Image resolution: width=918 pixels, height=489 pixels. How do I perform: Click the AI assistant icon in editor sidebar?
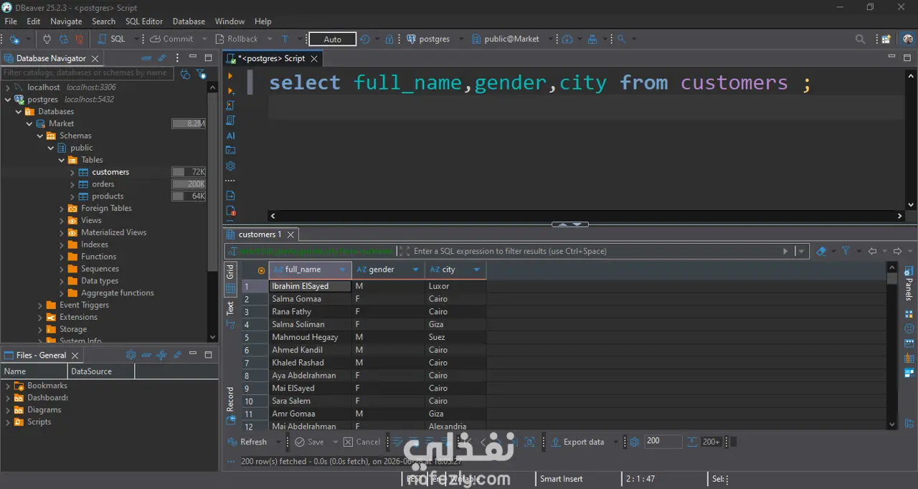(x=230, y=136)
